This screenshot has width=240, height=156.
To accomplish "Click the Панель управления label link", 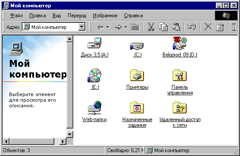I will pos(180,90).
